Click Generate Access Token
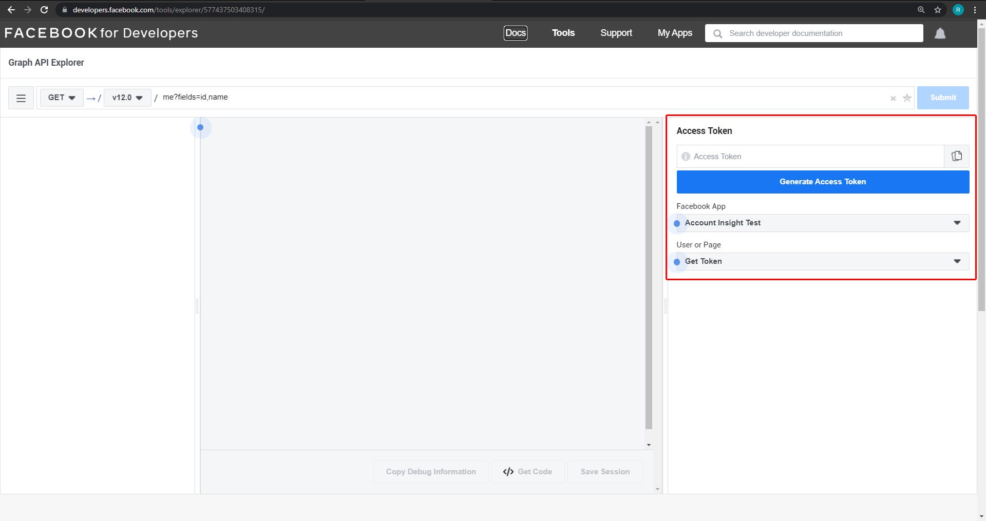 [x=823, y=182]
